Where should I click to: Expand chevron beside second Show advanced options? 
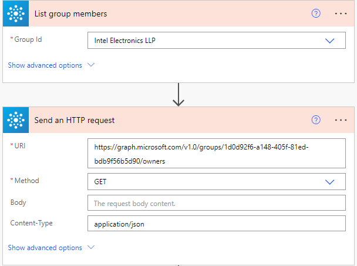[x=91, y=247]
